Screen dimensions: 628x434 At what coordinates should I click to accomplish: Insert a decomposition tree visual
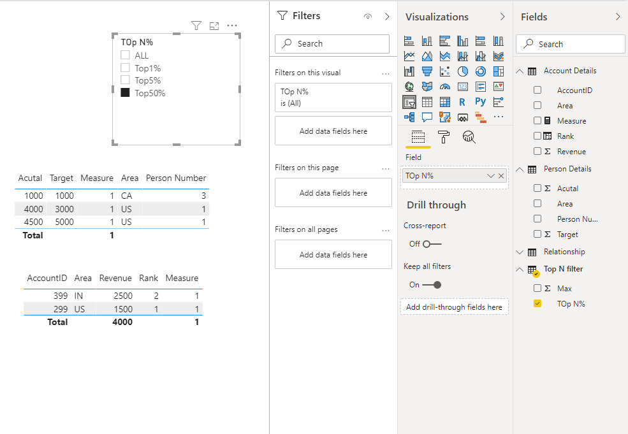(x=409, y=117)
